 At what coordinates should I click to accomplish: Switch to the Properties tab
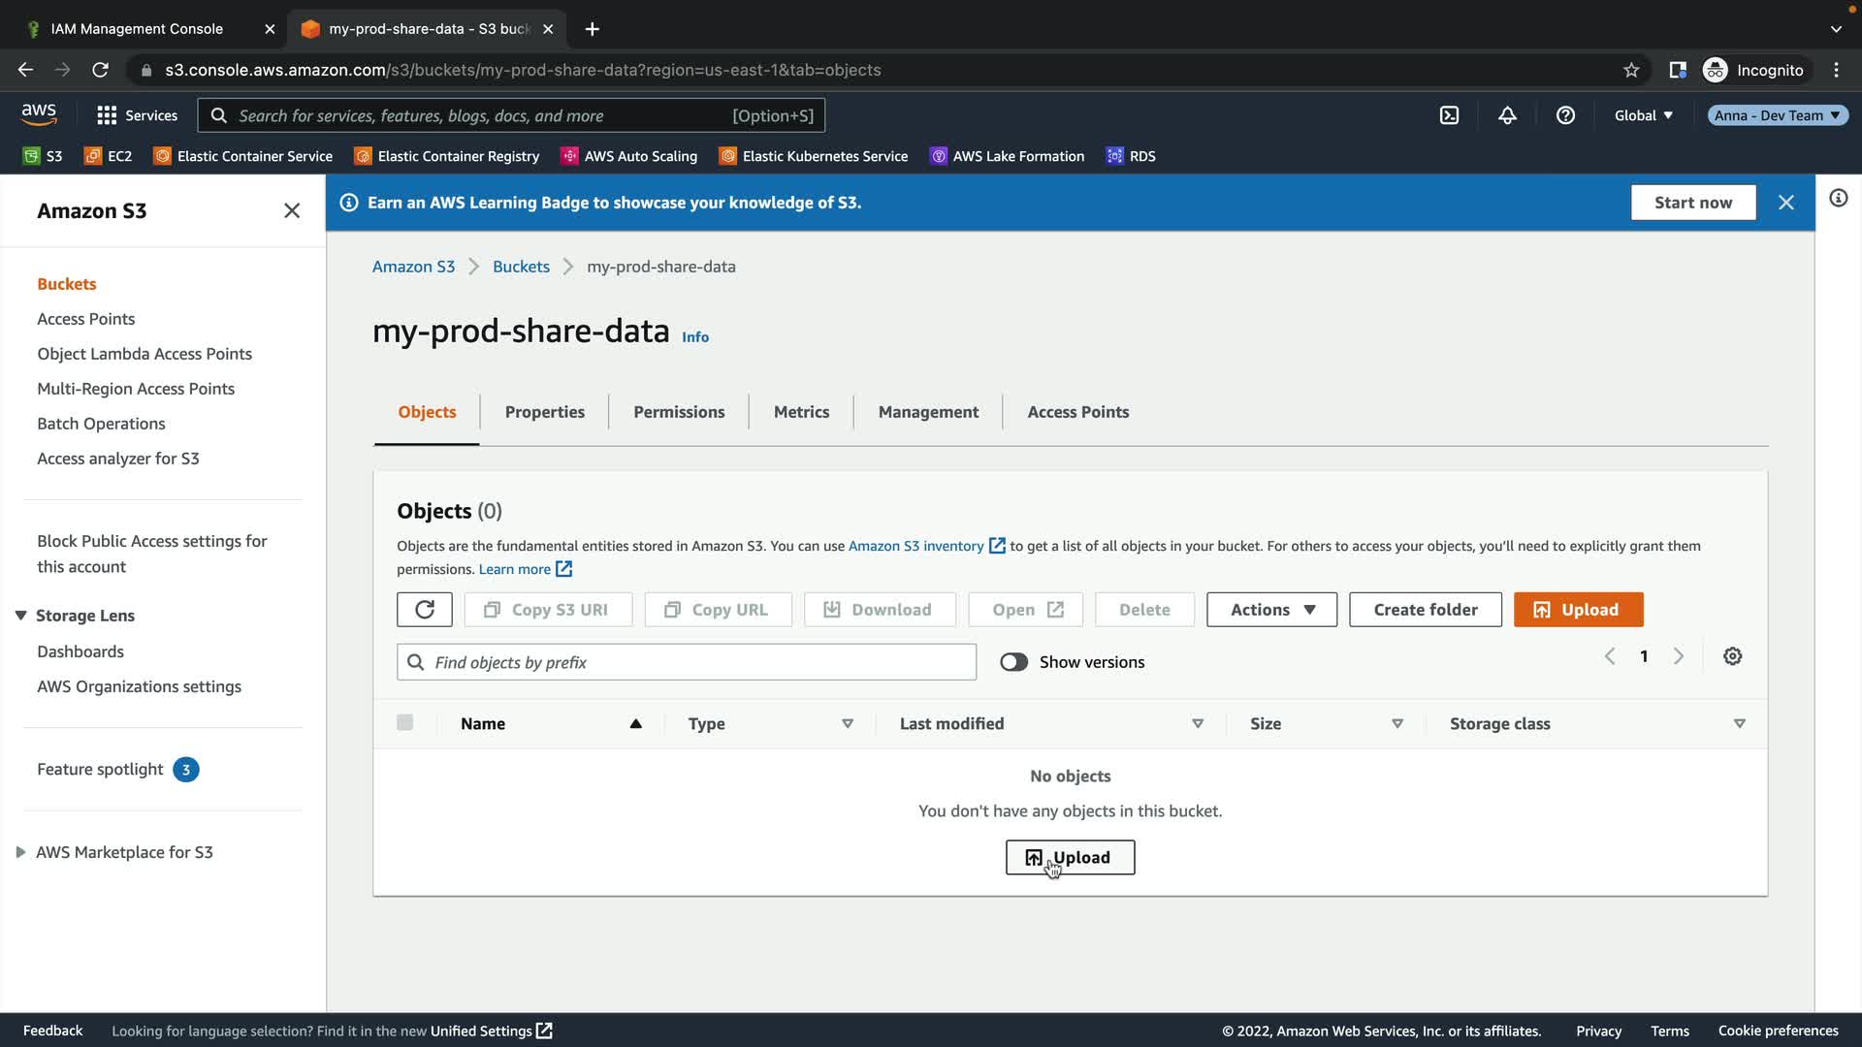pyautogui.click(x=544, y=412)
